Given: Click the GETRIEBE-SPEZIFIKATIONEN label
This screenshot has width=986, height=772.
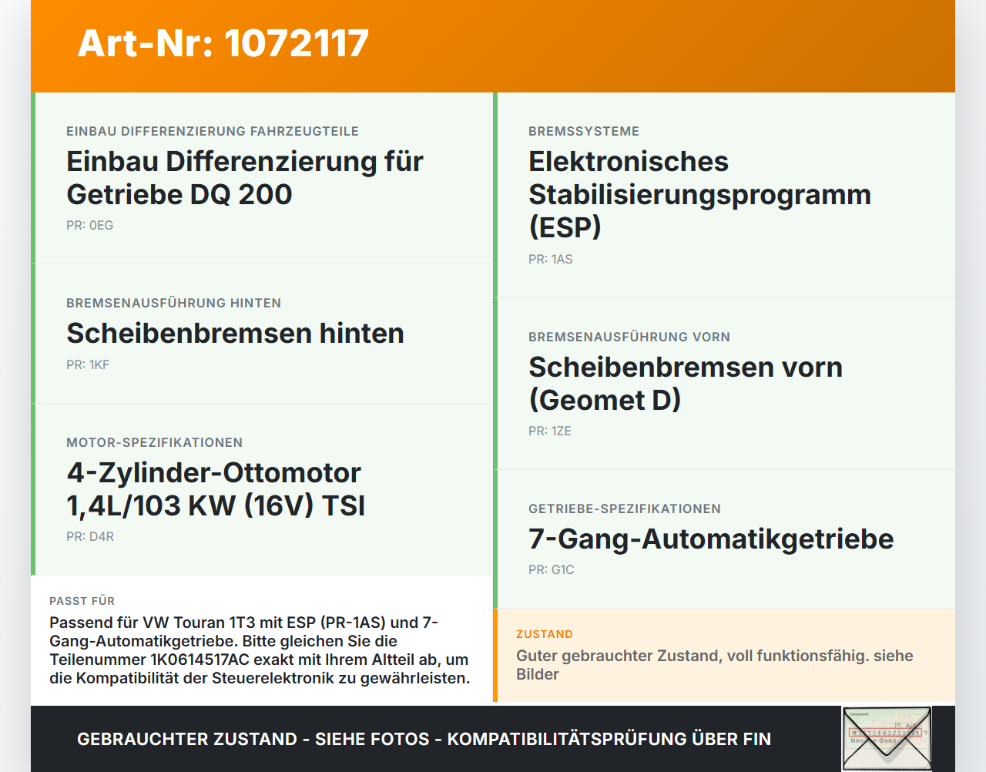Looking at the screenshot, I should tap(625, 509).
